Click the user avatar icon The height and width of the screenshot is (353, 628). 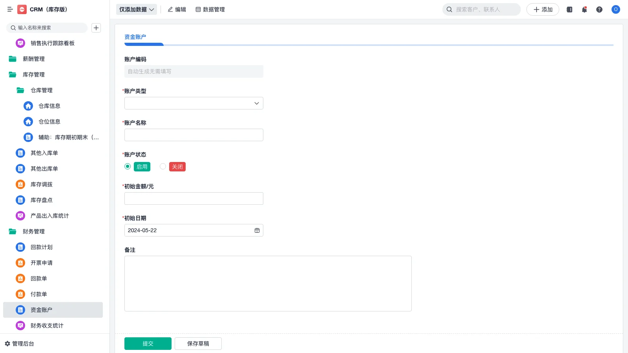coord(615,9)
